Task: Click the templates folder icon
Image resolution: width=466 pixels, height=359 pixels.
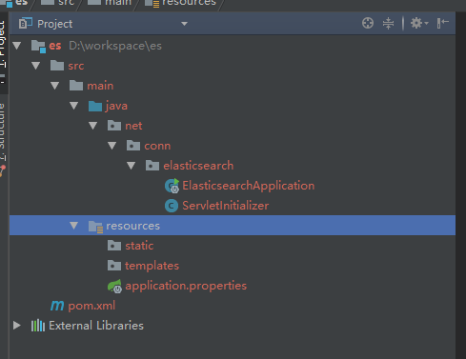Action: (114, 266)
